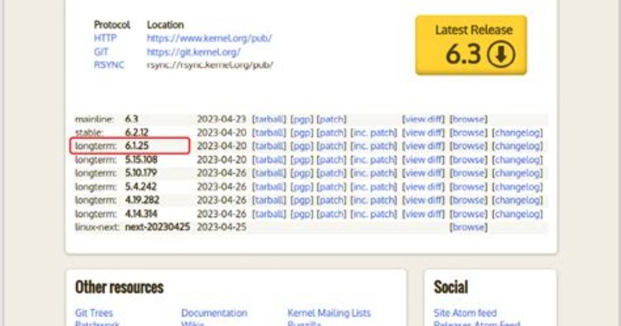Download the longterm 6.1.25 tarball
The image size is (621, 326).
[x=269, y=146]
